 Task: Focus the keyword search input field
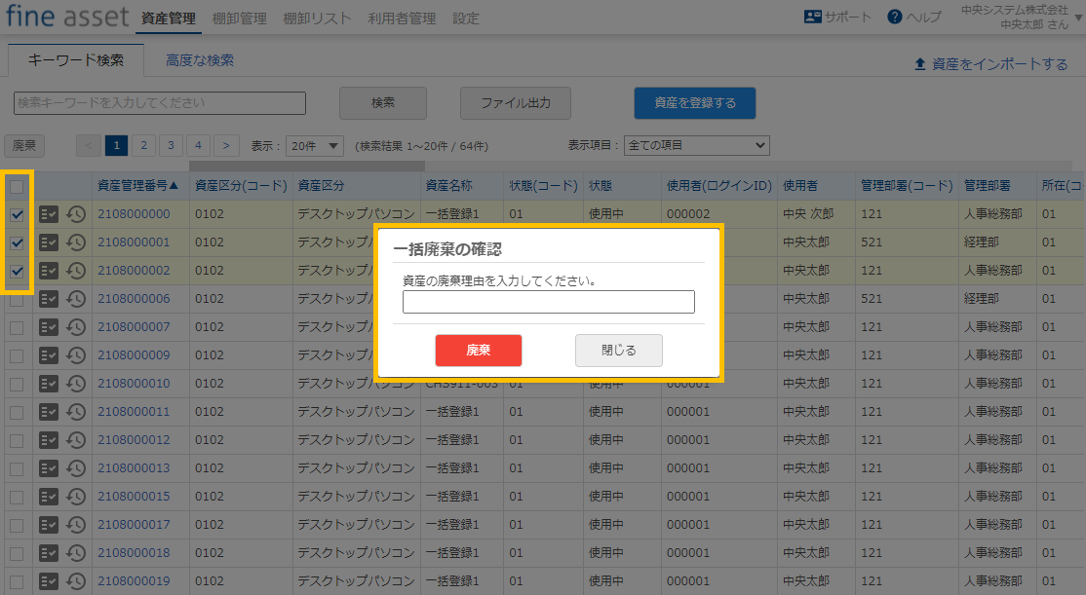[x=159, y=103]
